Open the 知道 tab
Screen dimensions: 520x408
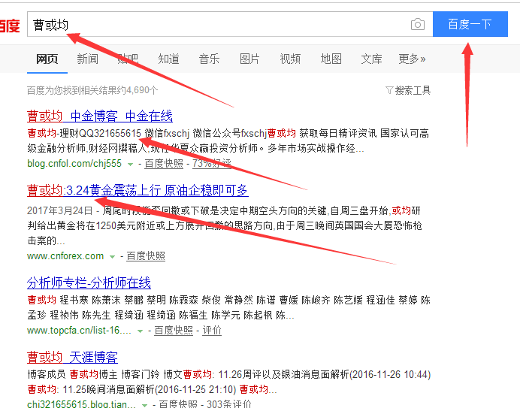(x=168, y=59)
